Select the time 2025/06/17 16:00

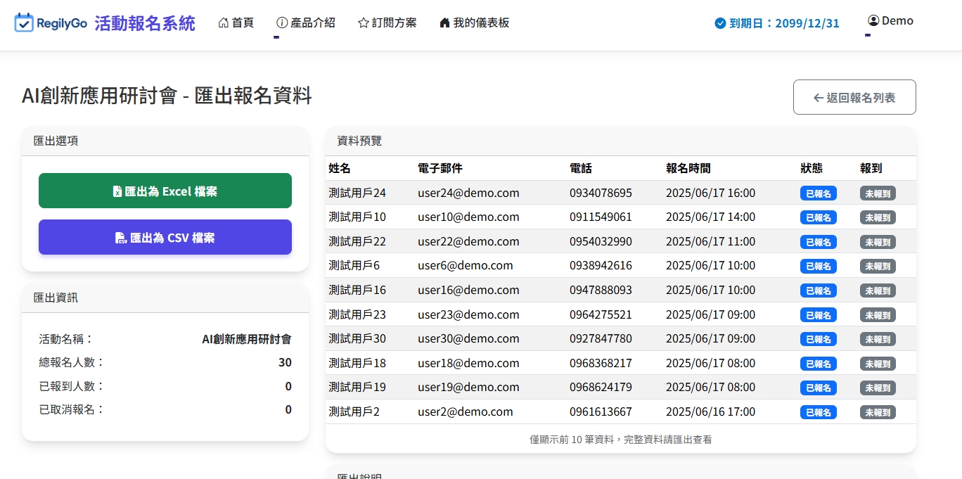click(710, 193)
